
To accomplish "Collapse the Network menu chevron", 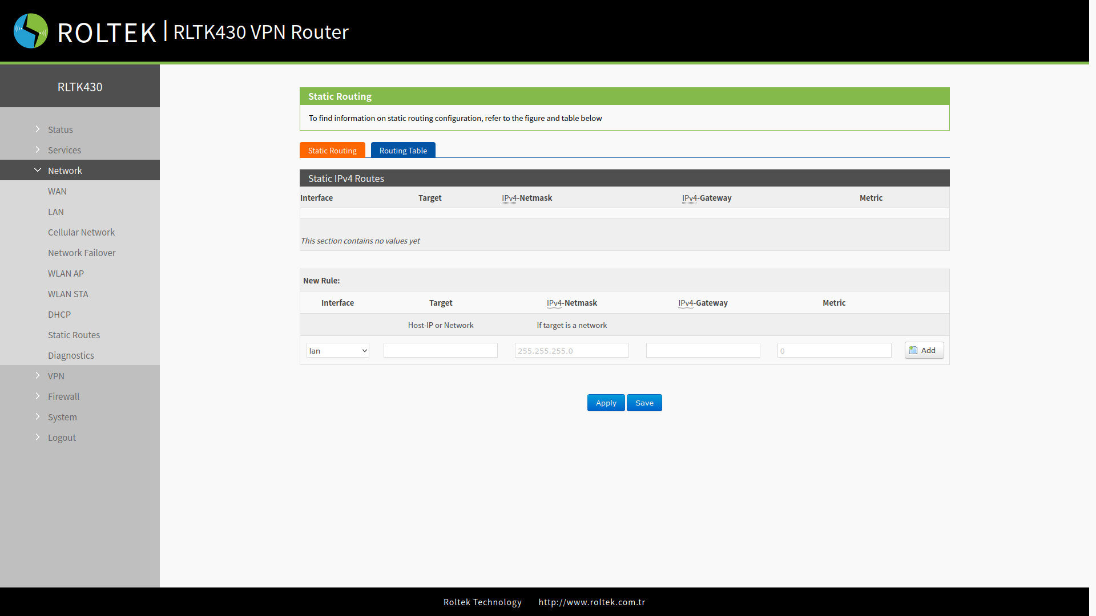I will tap(38, 170).
